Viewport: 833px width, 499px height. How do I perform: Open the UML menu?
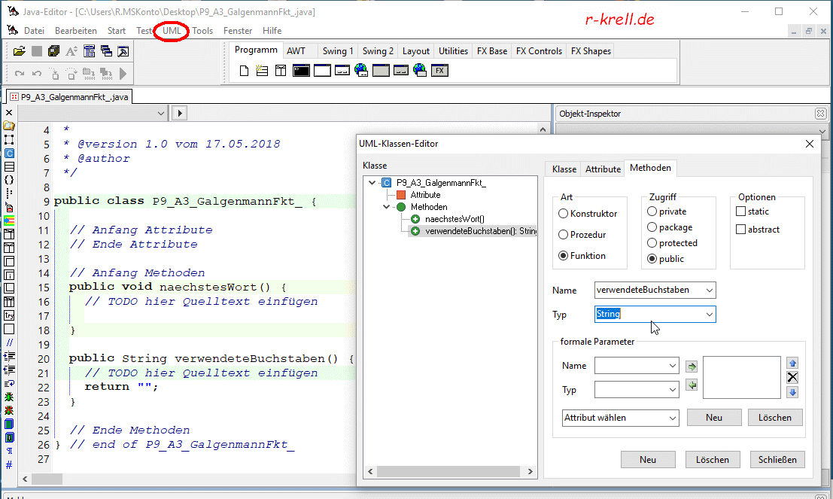(172, 31)
